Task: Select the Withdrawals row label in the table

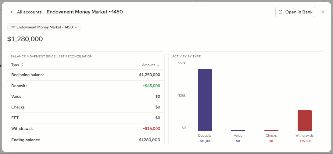Action: [22, 128]
